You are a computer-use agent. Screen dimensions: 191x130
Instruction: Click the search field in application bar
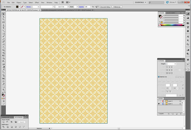(156, 2)
